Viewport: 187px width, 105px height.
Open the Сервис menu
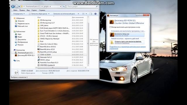(x=34, y=10)
